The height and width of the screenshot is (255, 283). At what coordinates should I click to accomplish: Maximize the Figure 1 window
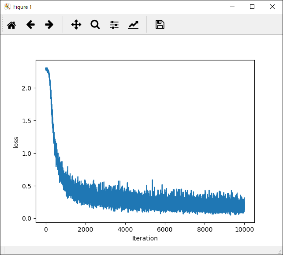click(x=252, y=7)
